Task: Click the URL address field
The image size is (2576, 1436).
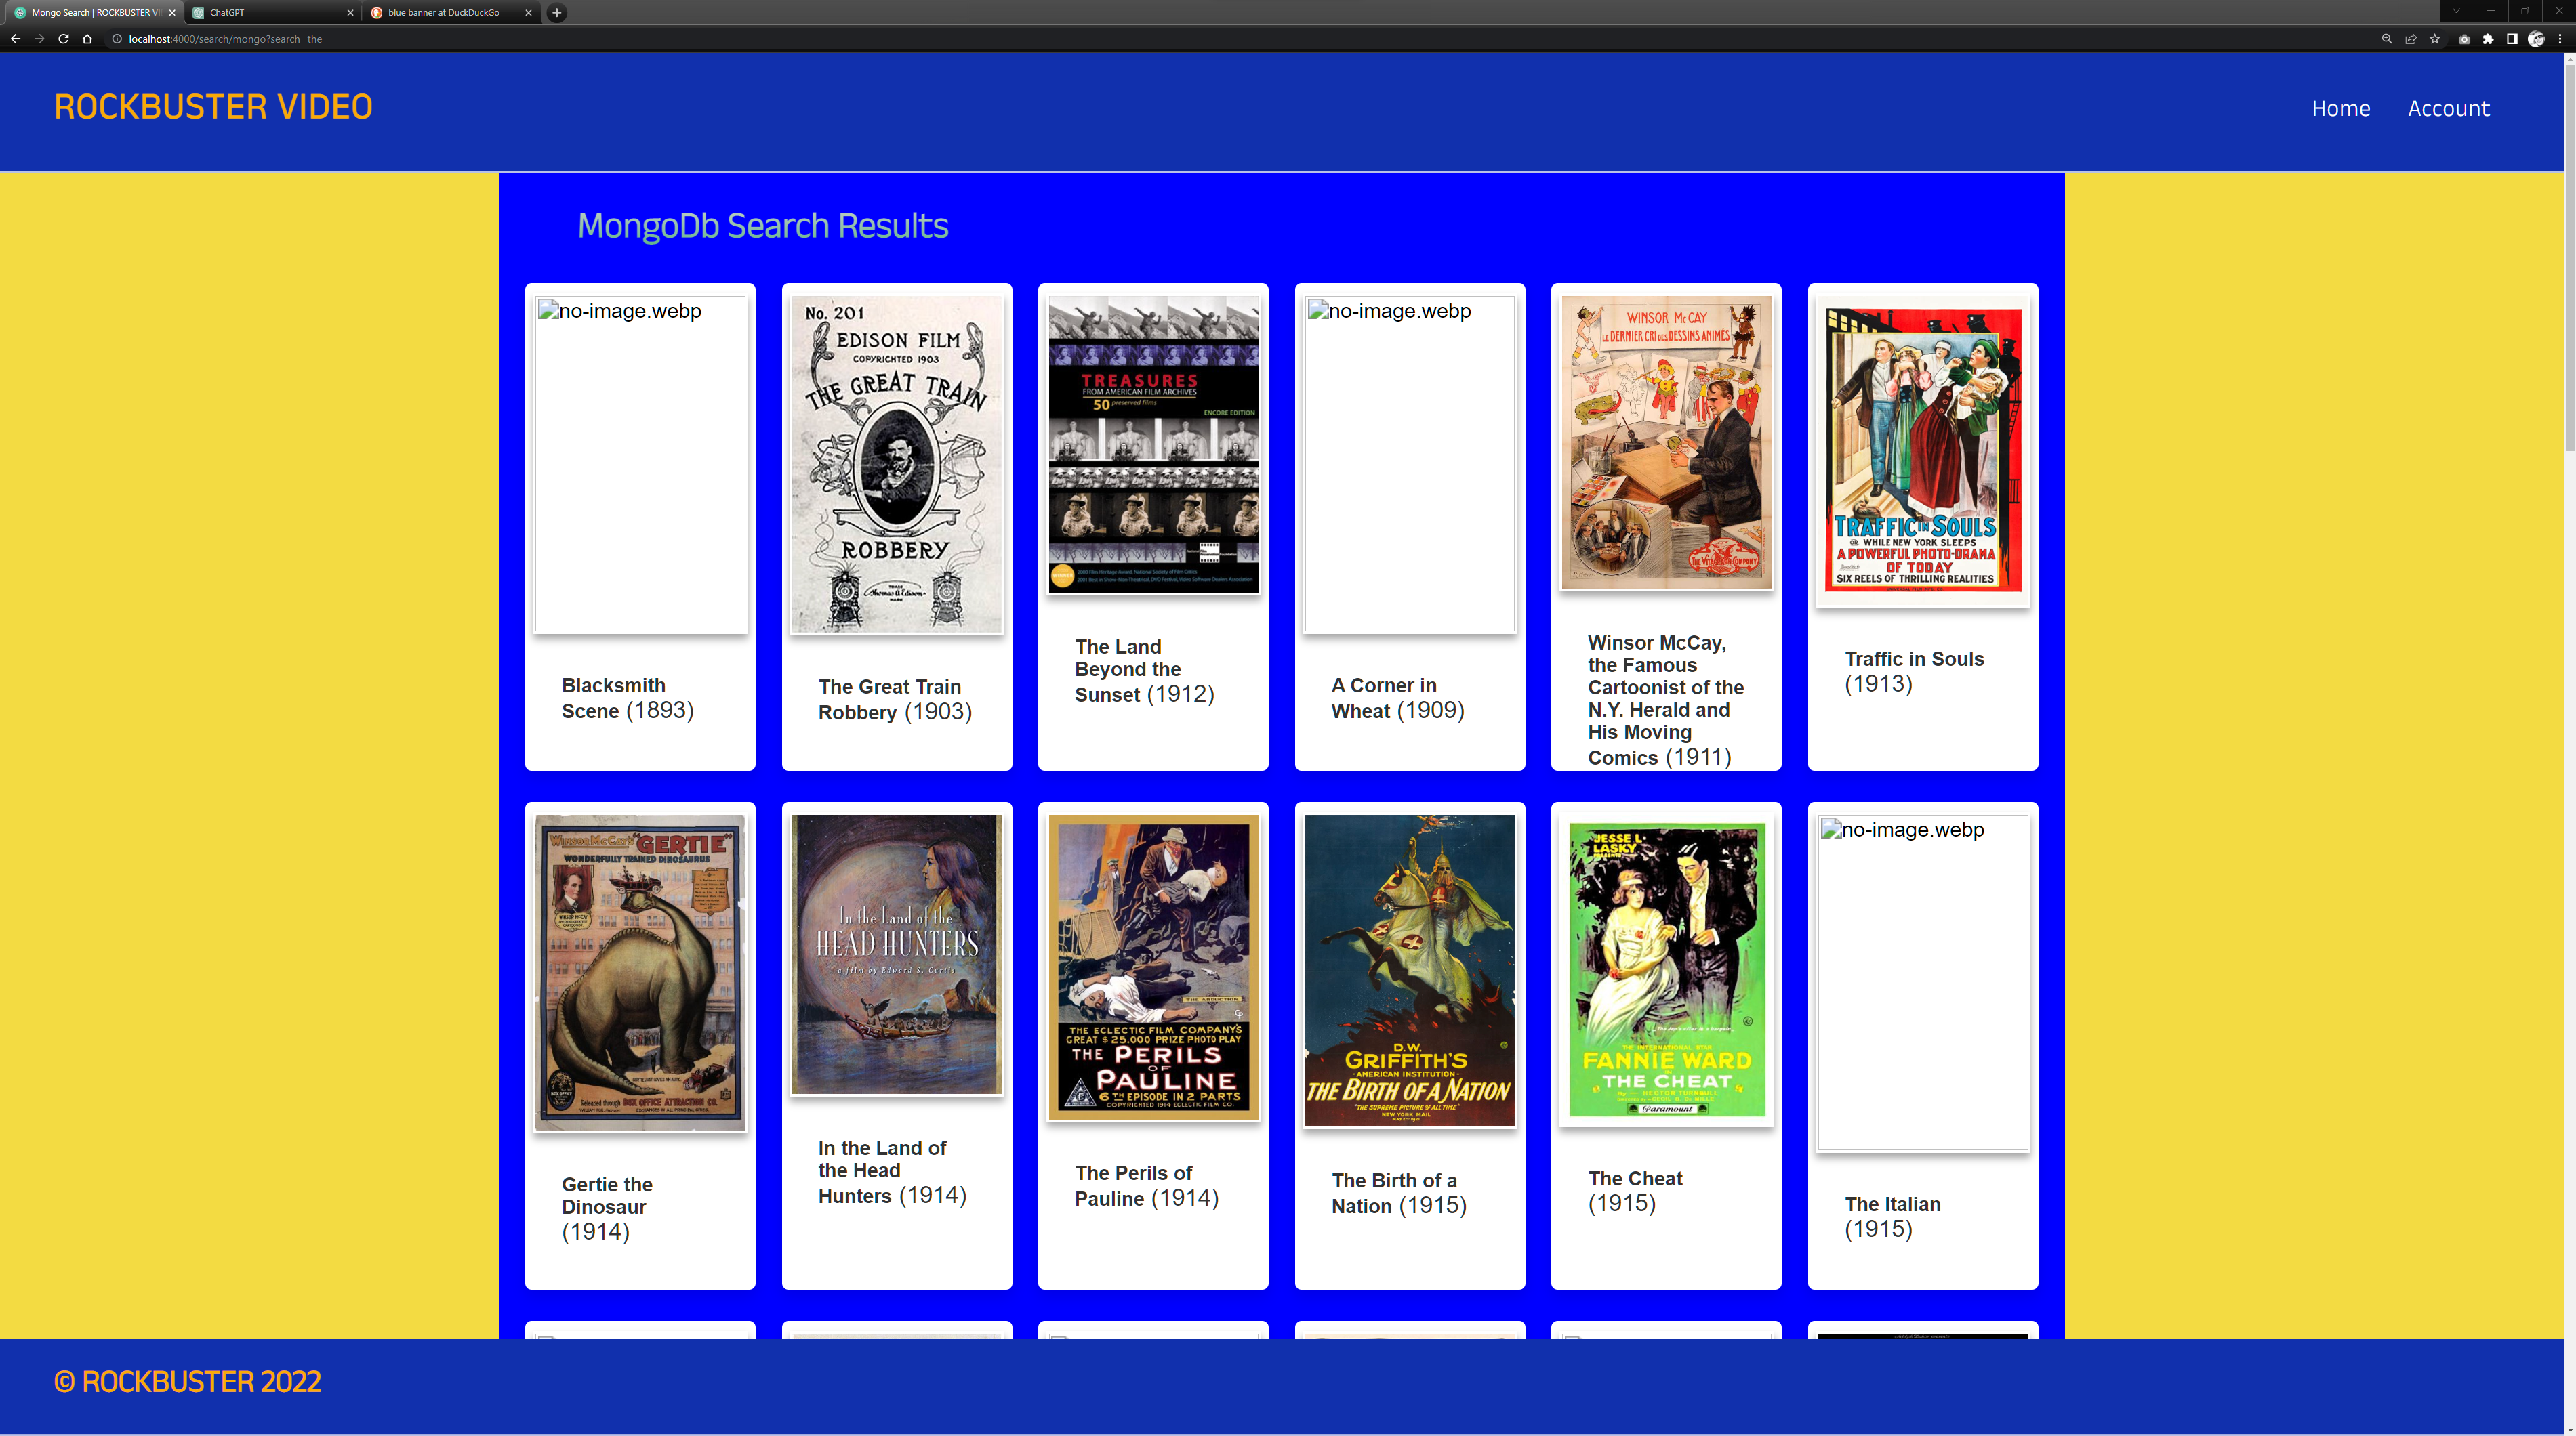Action: 1240,39
